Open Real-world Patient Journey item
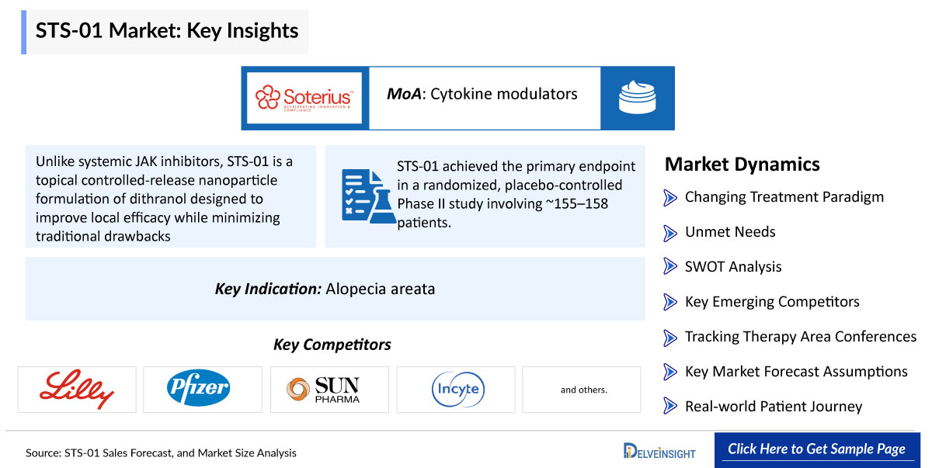Viewport: 932px width, 468px height. (x=774, y=407)
